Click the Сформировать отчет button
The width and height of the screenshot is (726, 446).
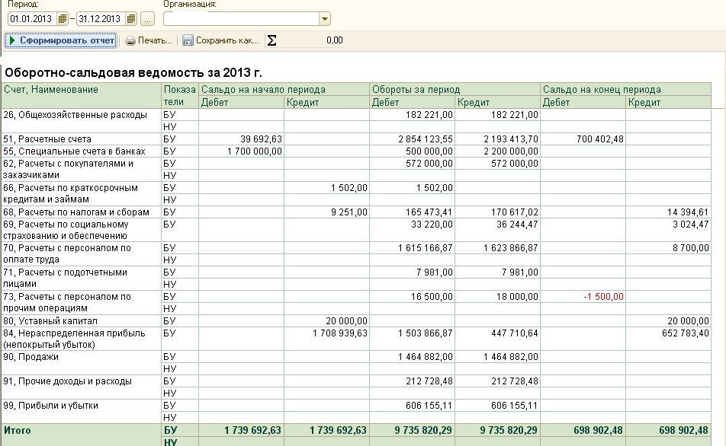coord(61,40)
